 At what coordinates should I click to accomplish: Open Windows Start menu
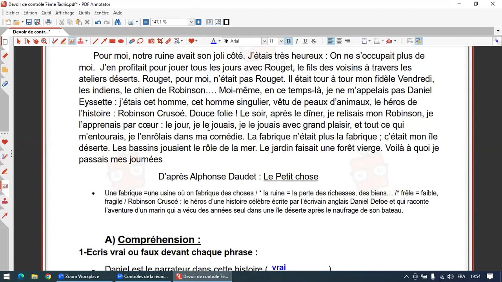click(7, 277)
